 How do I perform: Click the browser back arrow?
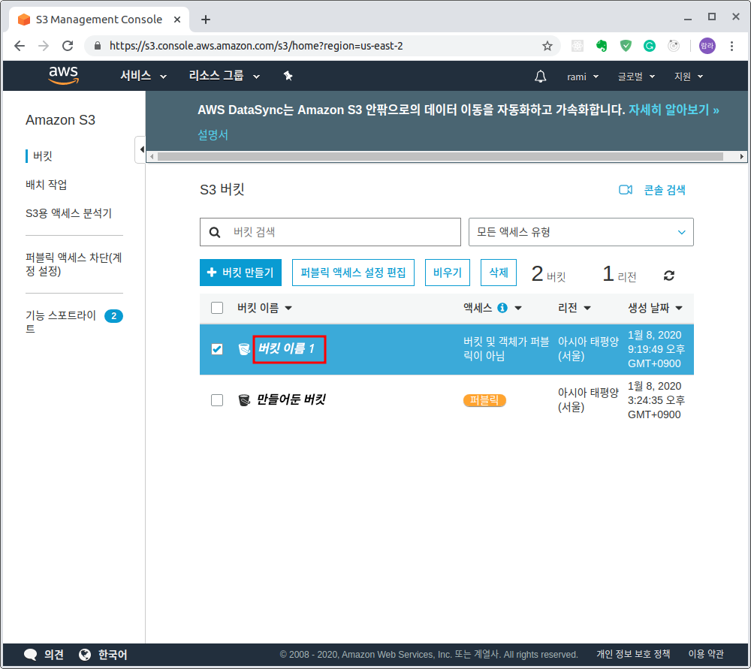20,46
